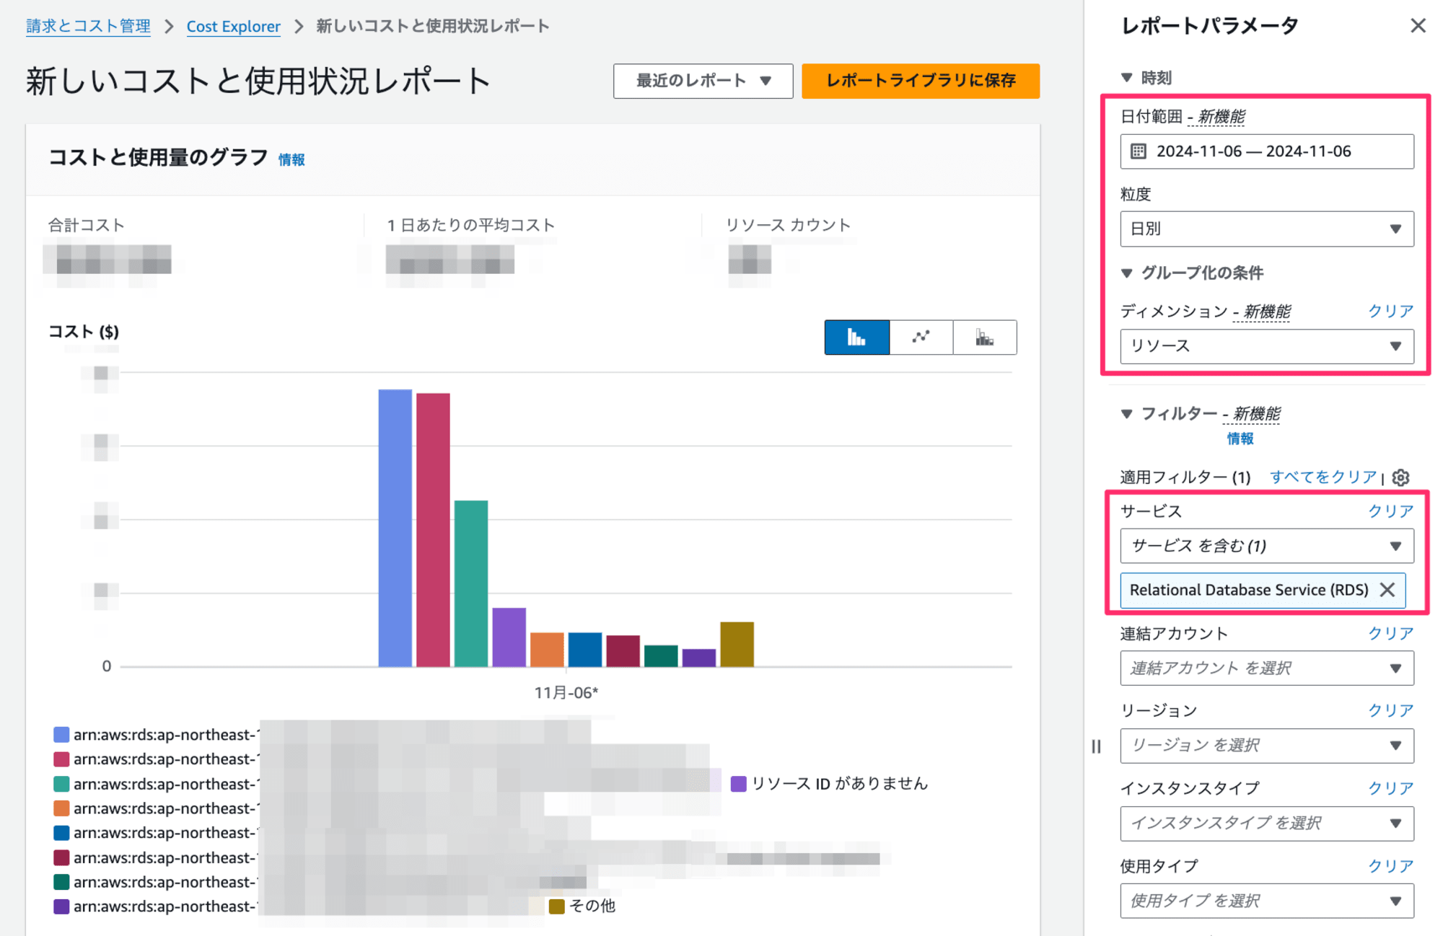Open 連結アカウント を選択 dropdown

(1267, 668)
